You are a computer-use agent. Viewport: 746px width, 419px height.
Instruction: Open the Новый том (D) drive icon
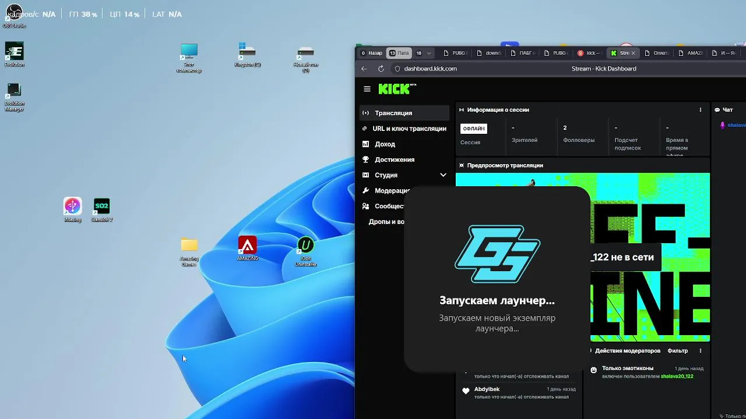click(x=305, y=59)
